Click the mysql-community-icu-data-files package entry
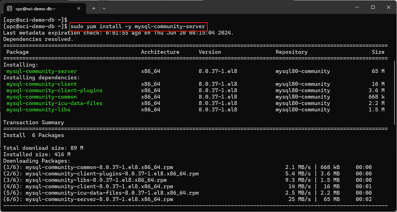The image size is (397, 212). [54, 103]
